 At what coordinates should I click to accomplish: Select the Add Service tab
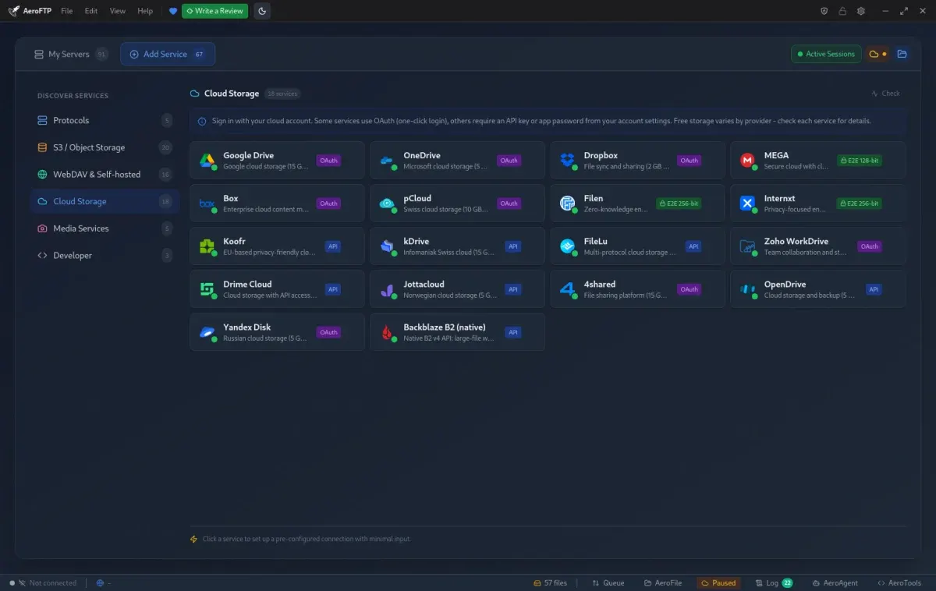click(x=168, y=54)
